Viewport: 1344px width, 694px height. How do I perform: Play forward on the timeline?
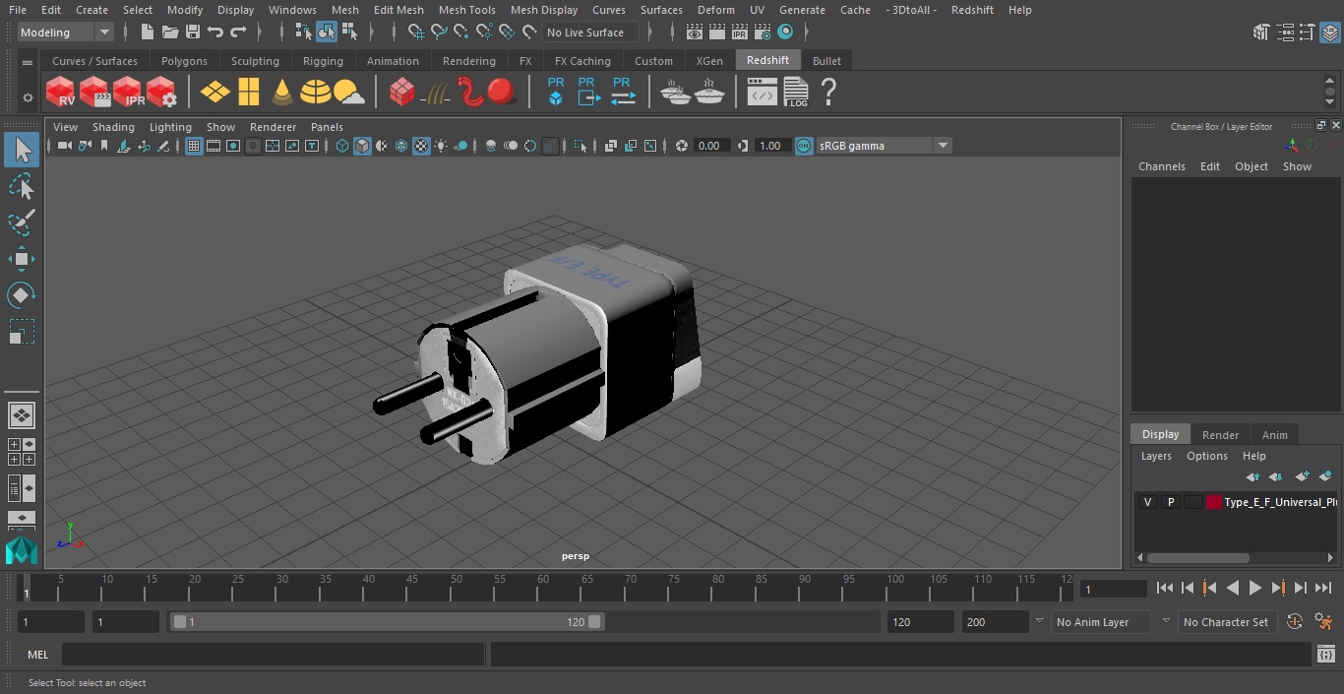[1255, 588]
